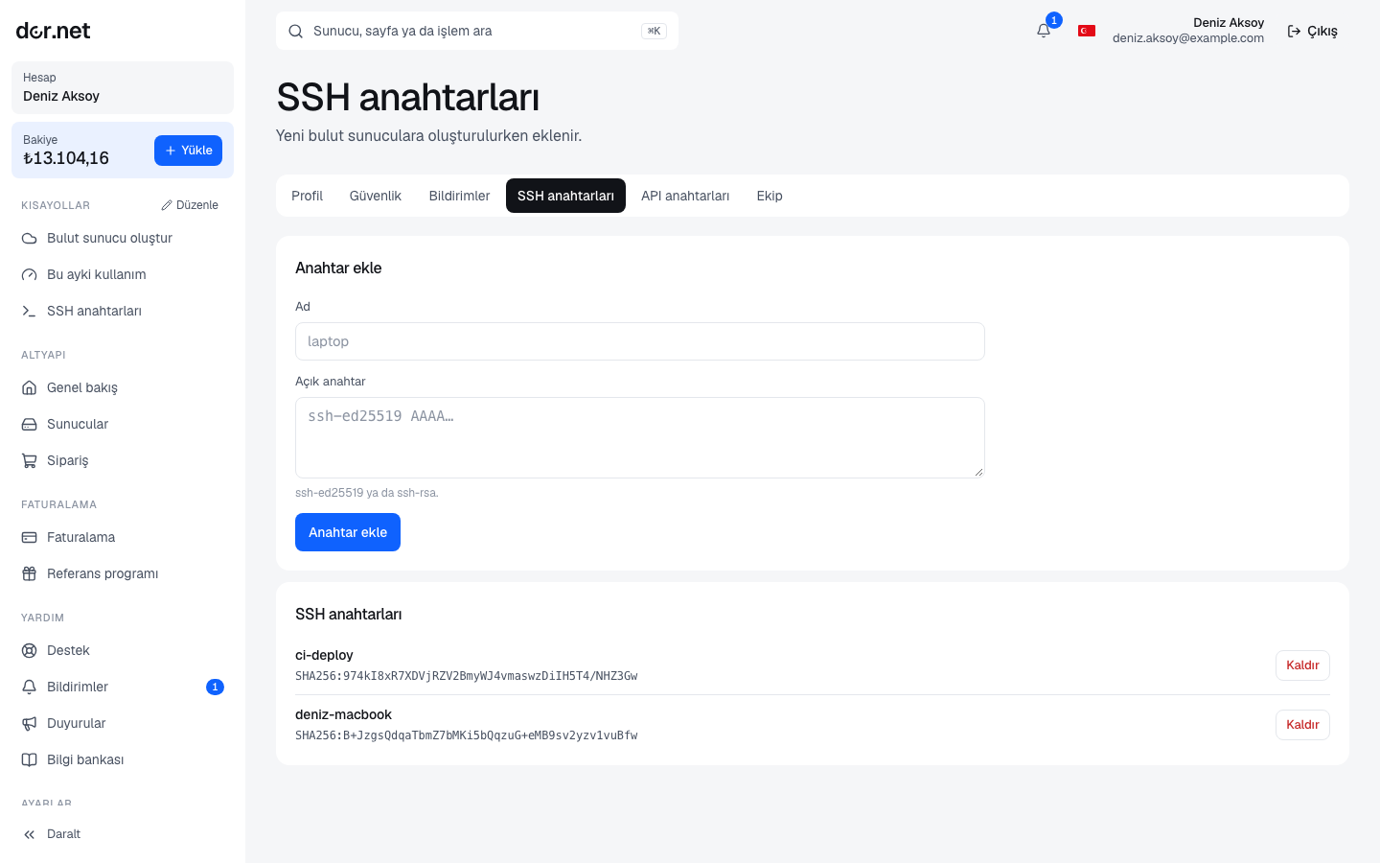This screenshot has height=863, width=1380.
Task: Click the pencil icon next to Düzenle
Action: pyautogui.click(x=167, y=205)
